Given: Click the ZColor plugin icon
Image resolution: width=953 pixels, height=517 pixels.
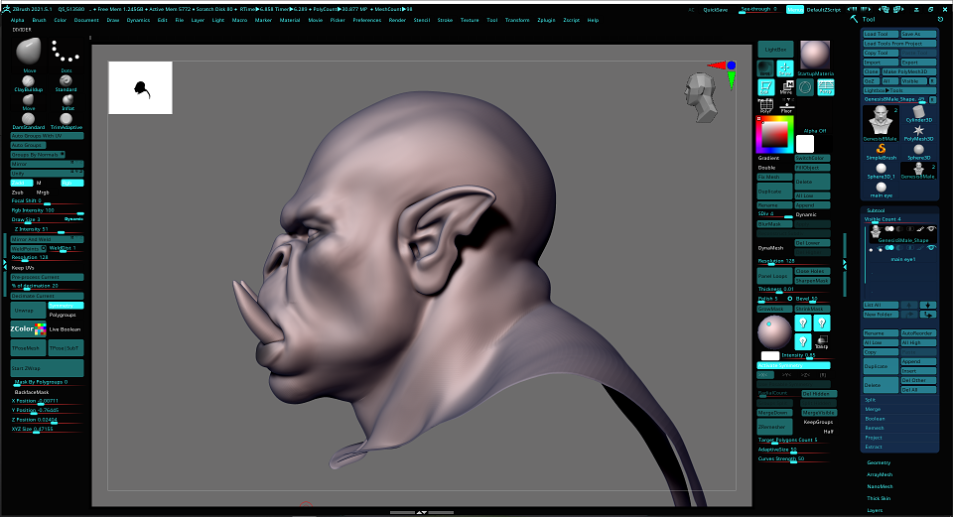Looking at the screenshot, I should click(x=28, y=329).
